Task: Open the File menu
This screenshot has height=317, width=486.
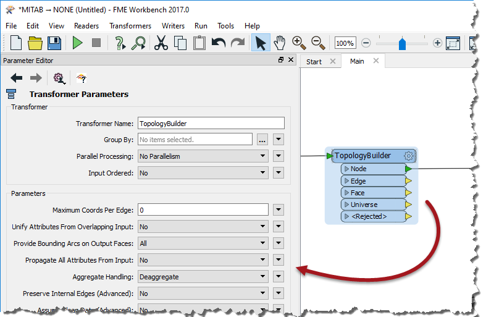Action: click(11, 26)
